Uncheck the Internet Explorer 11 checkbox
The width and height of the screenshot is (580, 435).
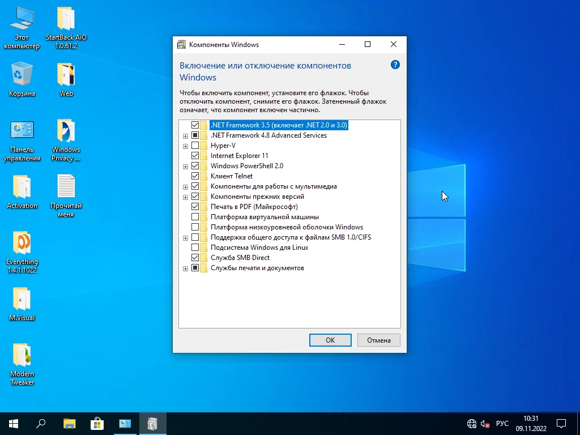[x=195, y=156]
